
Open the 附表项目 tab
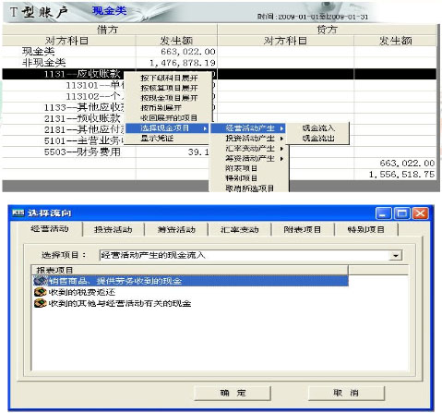click(303, 229)
